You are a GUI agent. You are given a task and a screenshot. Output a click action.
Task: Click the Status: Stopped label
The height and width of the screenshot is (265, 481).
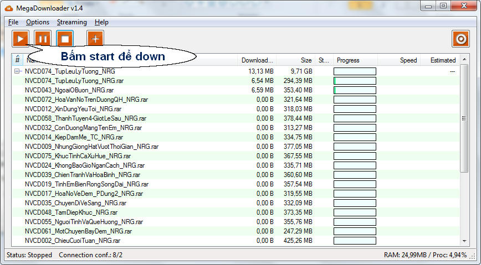(x=29, y=255)
